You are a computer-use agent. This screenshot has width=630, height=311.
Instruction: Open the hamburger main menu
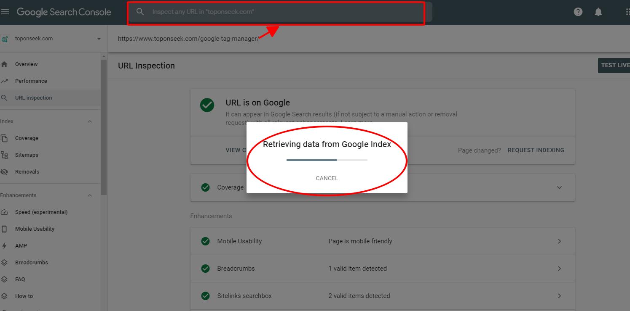point(5,12)
